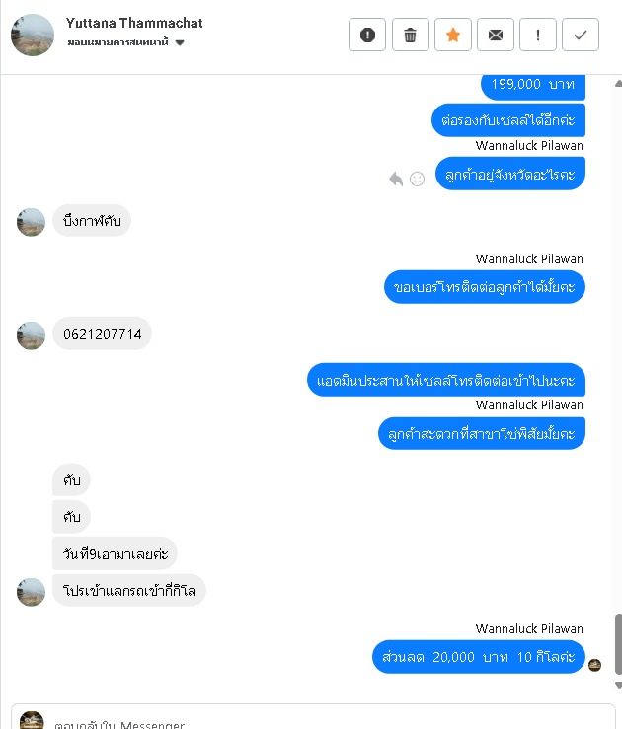Click the spam report exclamation circle icon

point(367,35)
